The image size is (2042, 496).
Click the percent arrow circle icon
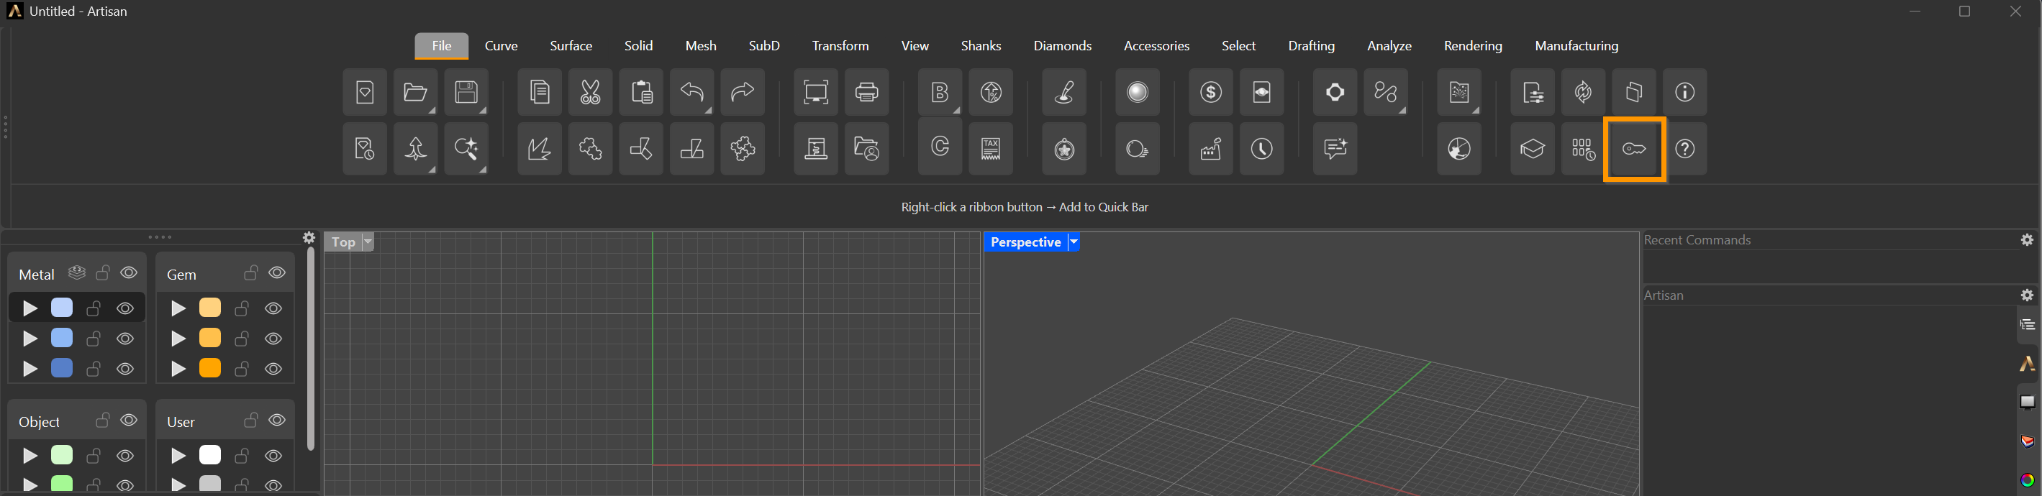(991, 92)
